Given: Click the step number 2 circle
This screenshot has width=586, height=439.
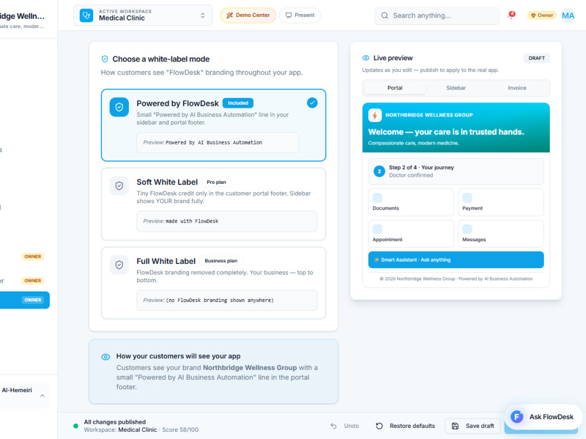Looking at the screenshot, I should coord(379,172).
